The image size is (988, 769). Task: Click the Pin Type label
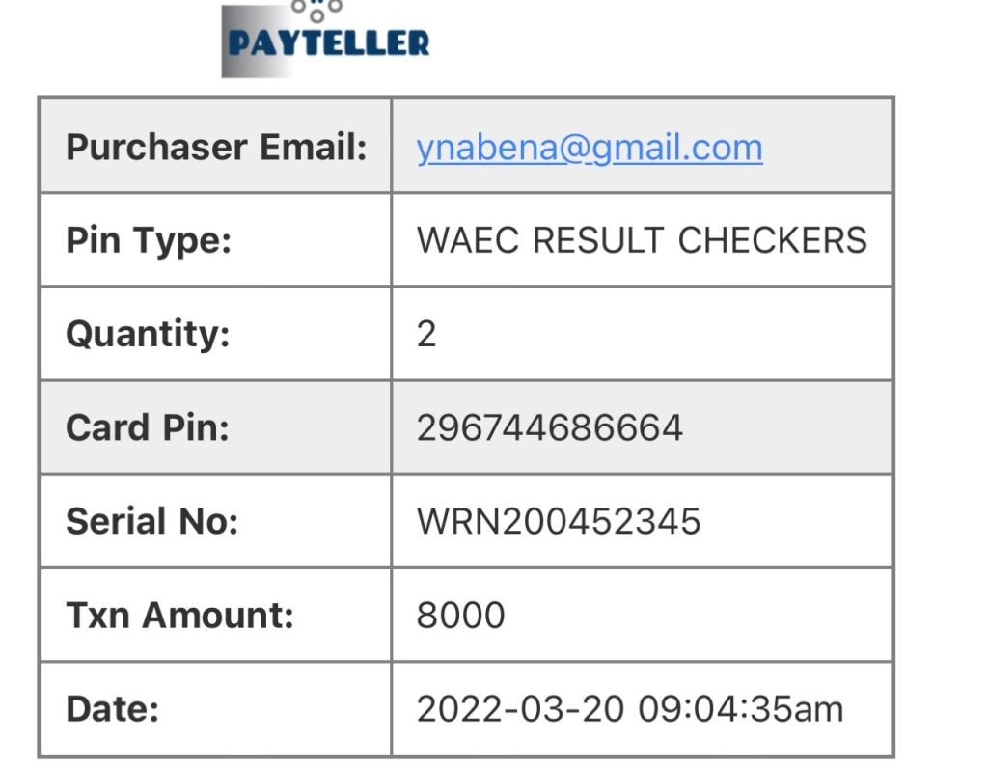(149, 240)
